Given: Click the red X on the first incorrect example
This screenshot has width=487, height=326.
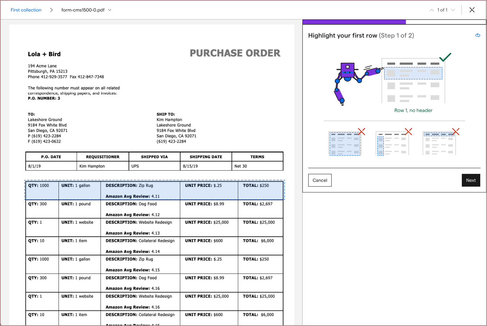Looking at the screenshot, I should (361, 132).
